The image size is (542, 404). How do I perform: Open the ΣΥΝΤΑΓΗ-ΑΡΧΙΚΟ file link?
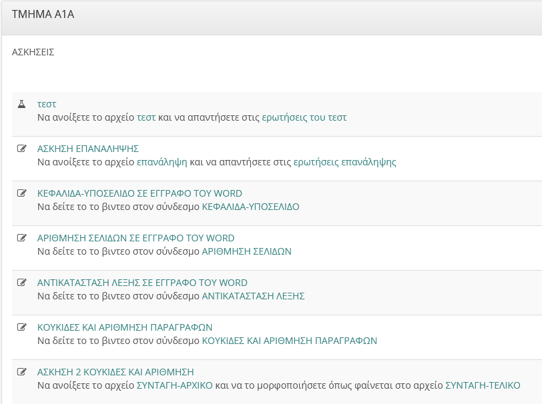click(x=174, y=385)
